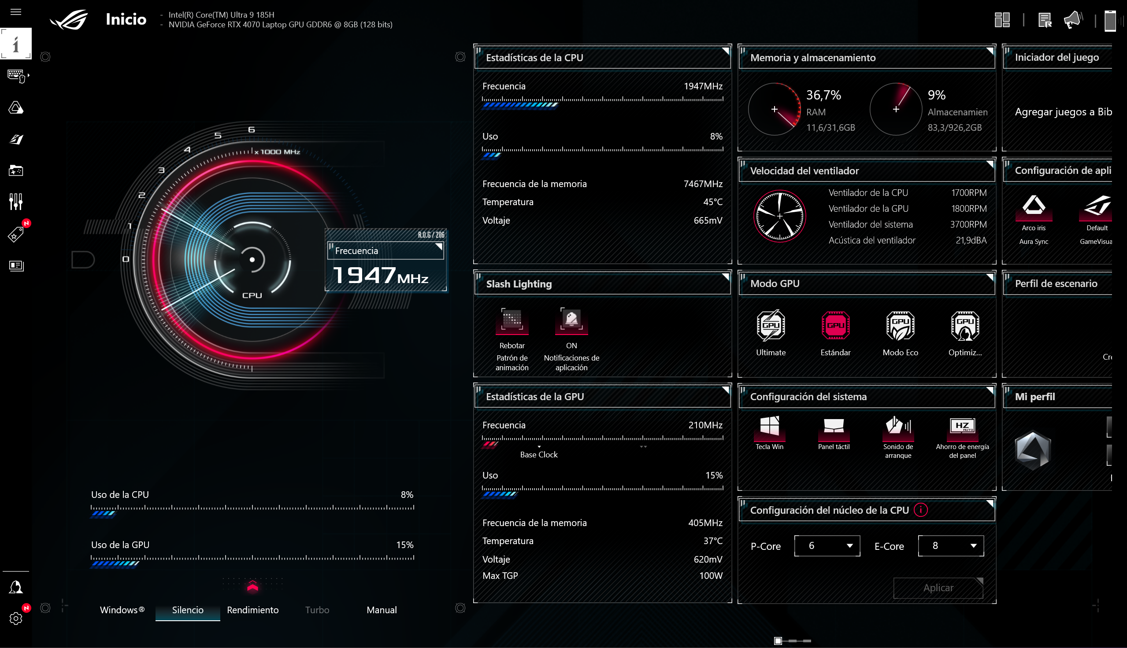Open Aura Sync from the left sidebar
1127x648 pixels.
15,108
